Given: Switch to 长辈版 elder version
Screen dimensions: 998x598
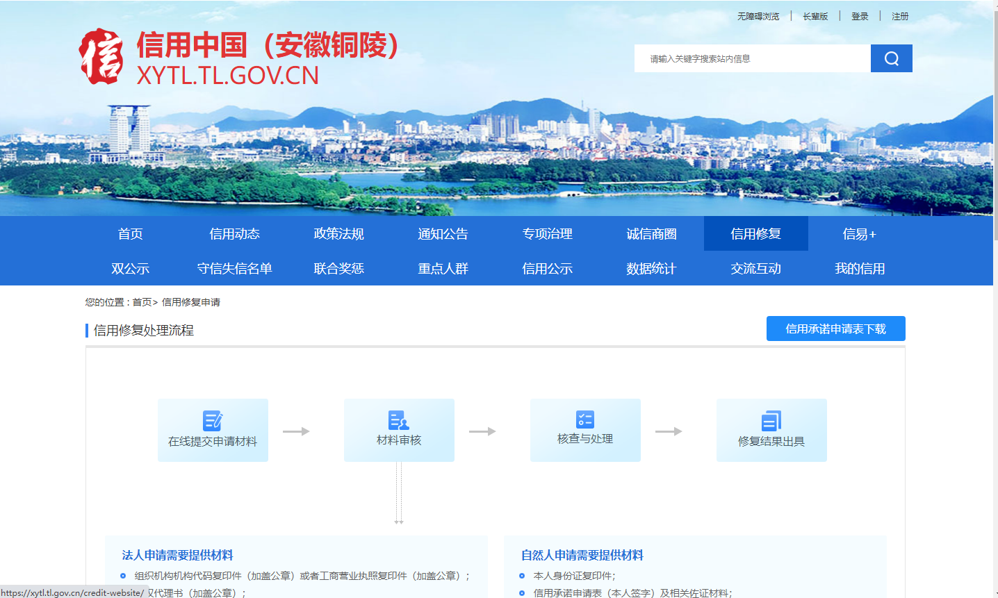Looking at the screenshot, I should tap(815, 16).
